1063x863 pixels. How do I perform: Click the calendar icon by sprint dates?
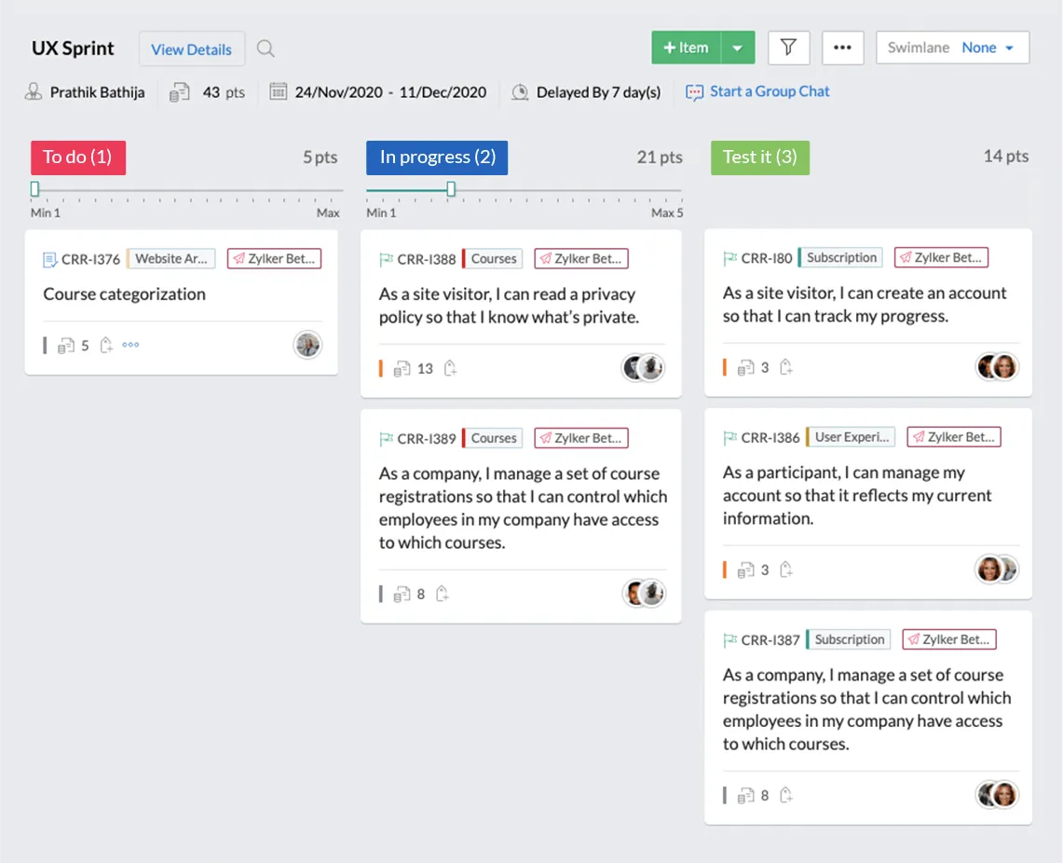pyautogui.click(x=278, y=91)
